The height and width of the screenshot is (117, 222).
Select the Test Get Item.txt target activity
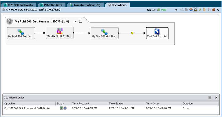[x=157, y=33]
